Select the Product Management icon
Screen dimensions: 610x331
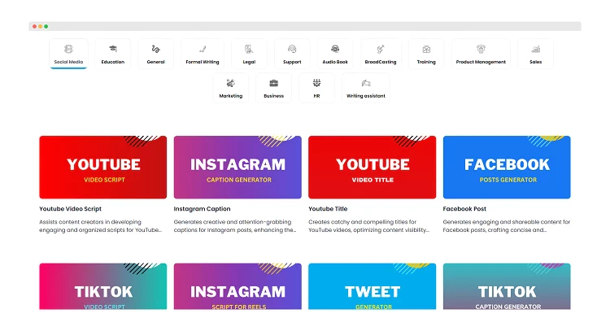click(481, 49)
